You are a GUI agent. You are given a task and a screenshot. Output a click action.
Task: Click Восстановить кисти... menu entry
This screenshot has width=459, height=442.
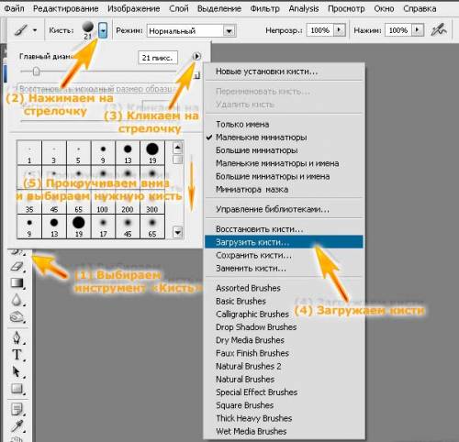click(x=285, y=229)
